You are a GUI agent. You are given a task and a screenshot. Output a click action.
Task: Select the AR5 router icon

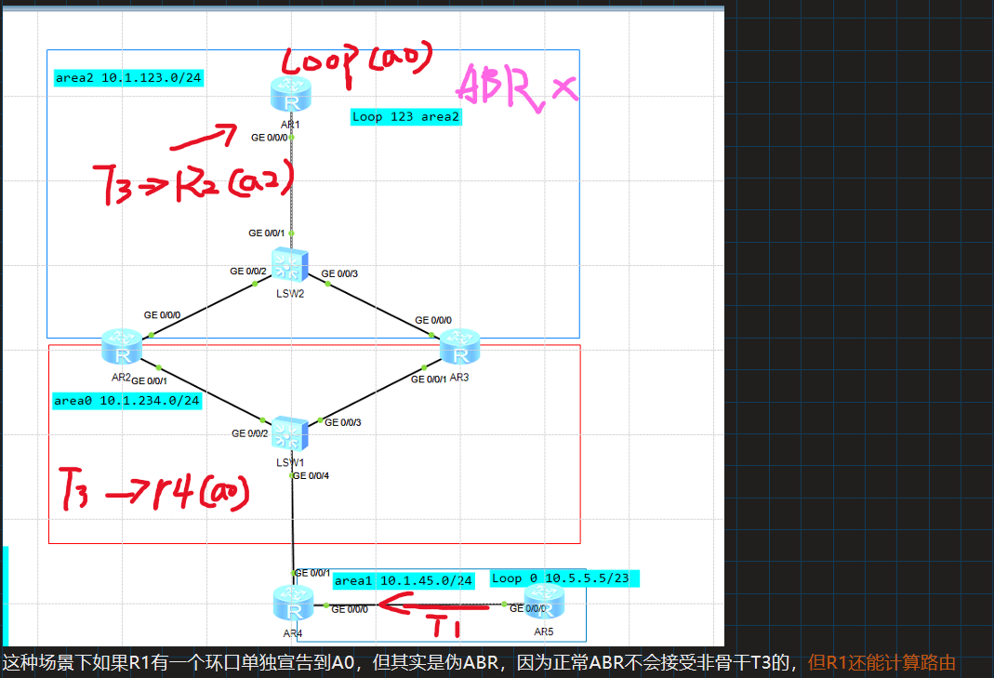coord(544,602)
